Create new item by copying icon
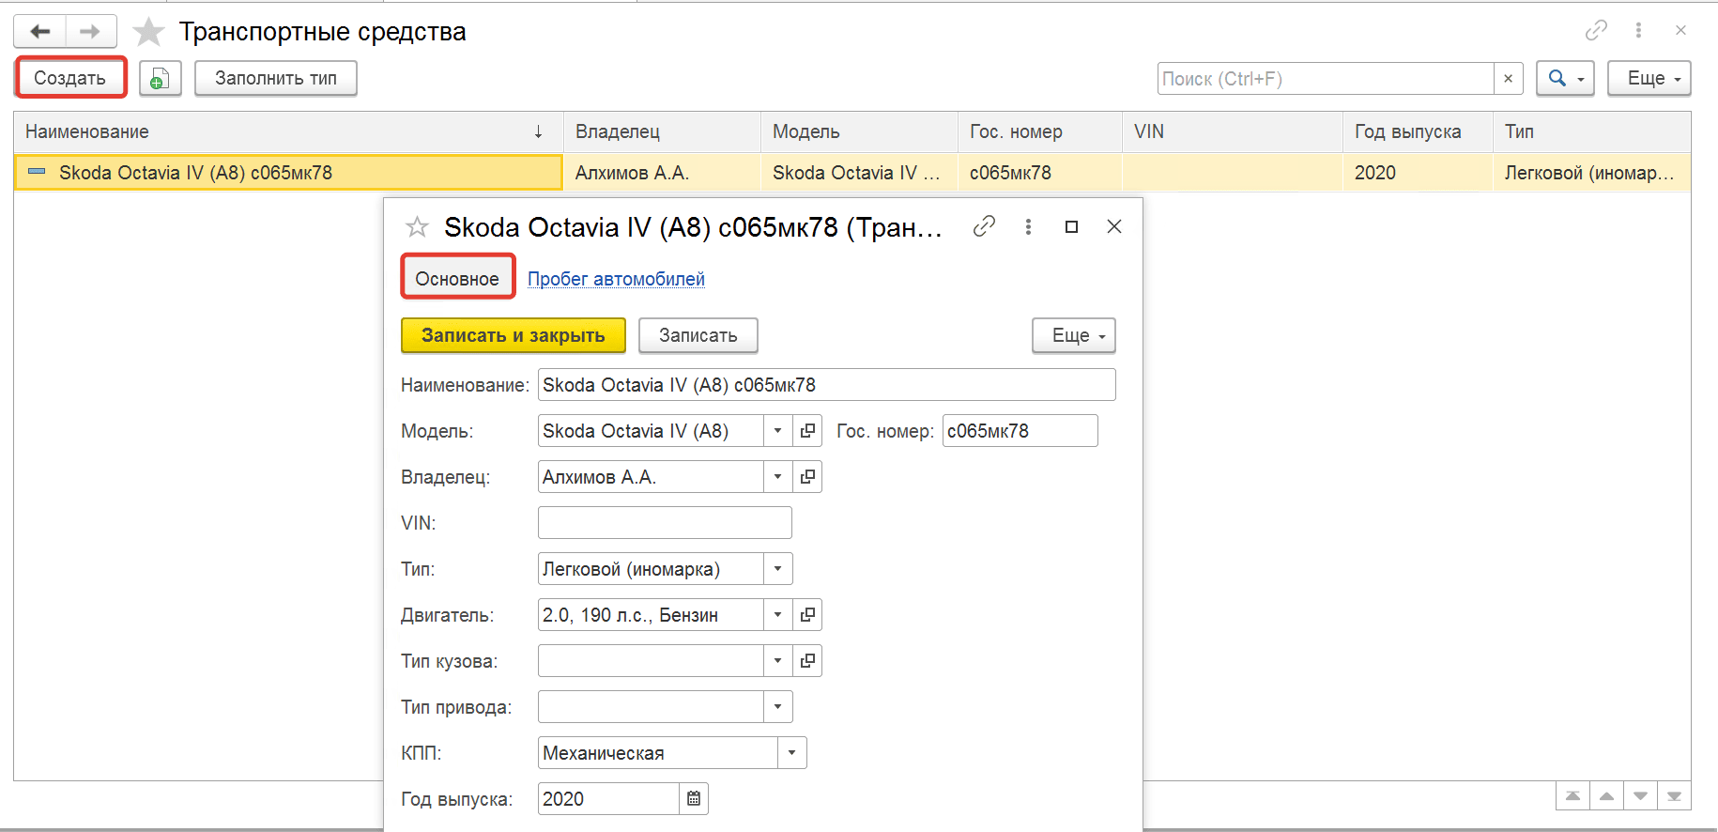 pyautogui.click(x=160, y=79)
